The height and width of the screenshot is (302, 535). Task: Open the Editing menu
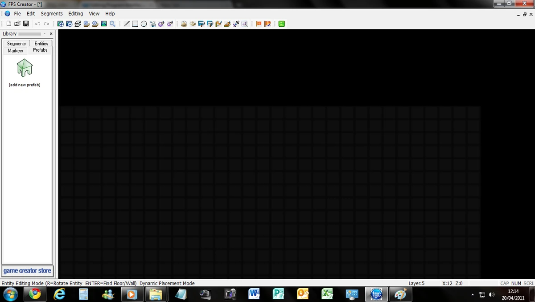[75, 13]
